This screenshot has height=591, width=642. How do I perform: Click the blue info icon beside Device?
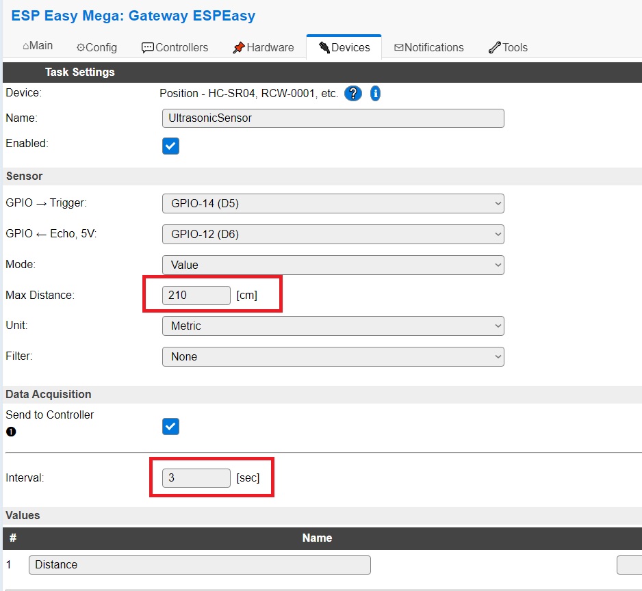pyautogui.click(x=375, y=94)
